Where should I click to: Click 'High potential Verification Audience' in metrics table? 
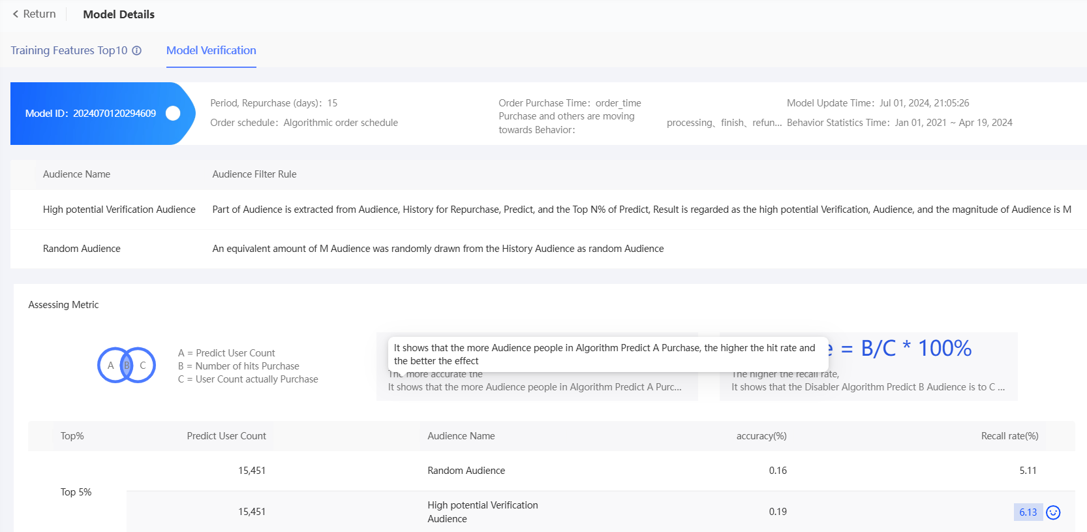[x=483, y=512]
